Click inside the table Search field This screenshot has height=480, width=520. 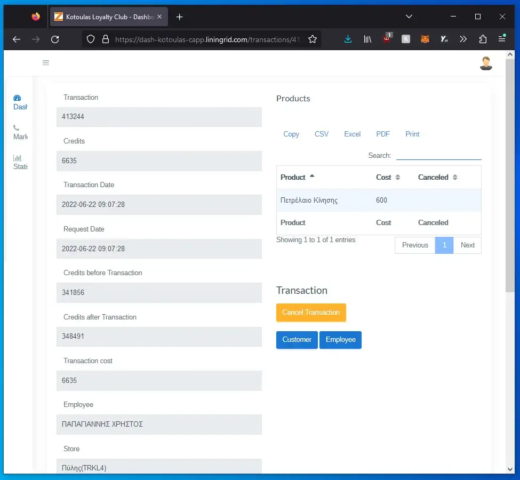pyautogui.click(x=437, y=155)
